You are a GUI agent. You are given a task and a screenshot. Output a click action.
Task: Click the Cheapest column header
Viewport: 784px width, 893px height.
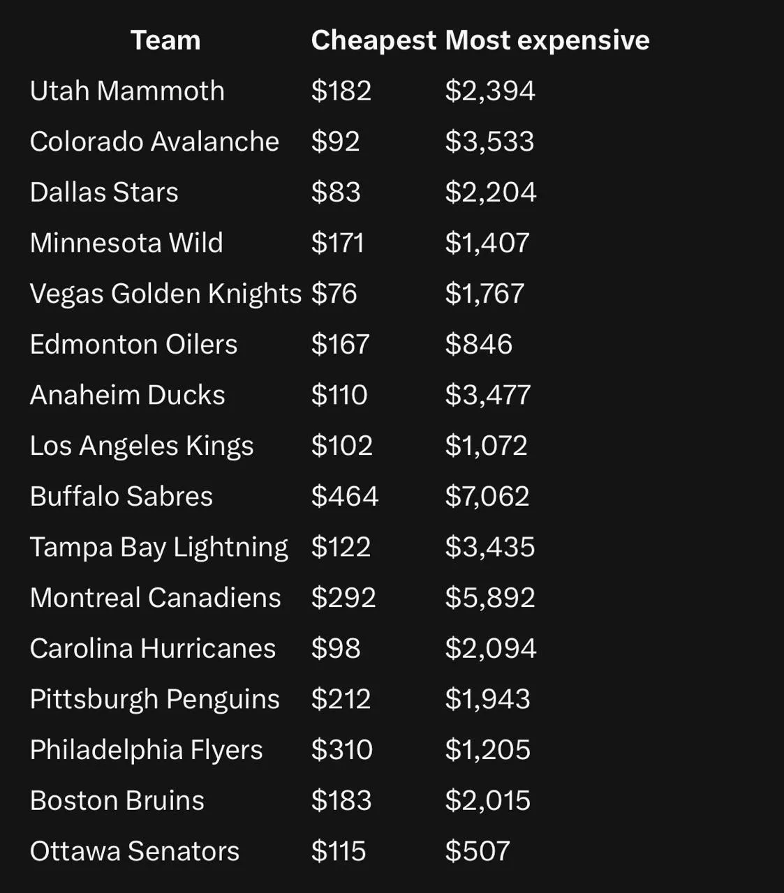(x=373, y=40)
